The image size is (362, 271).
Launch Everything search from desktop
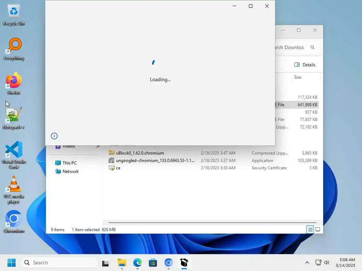14,49
